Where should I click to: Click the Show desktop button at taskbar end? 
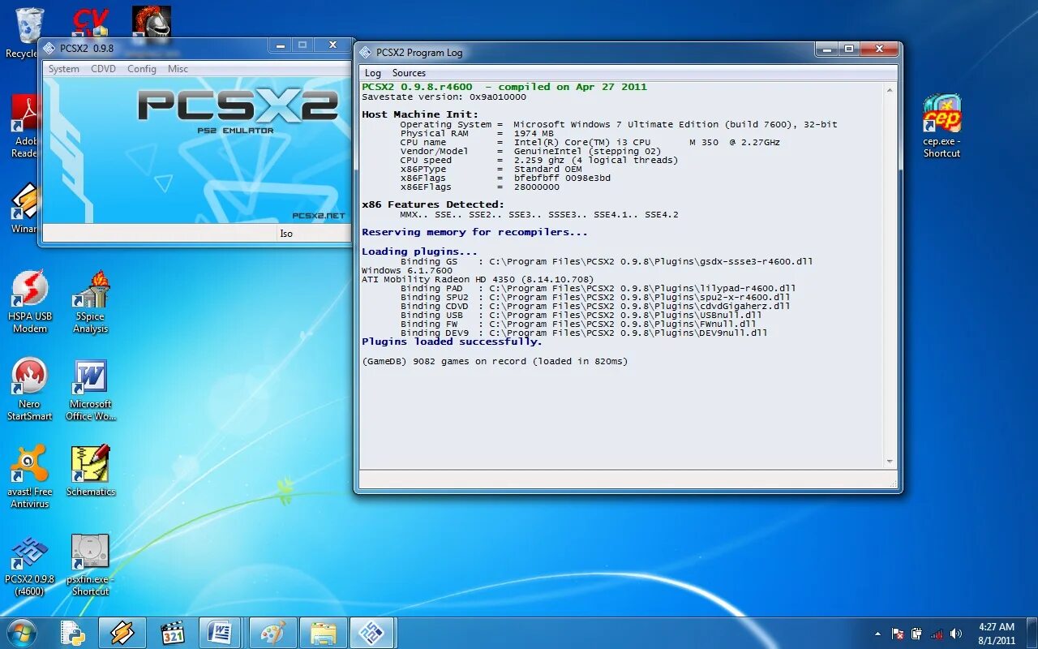point(1032,634)
